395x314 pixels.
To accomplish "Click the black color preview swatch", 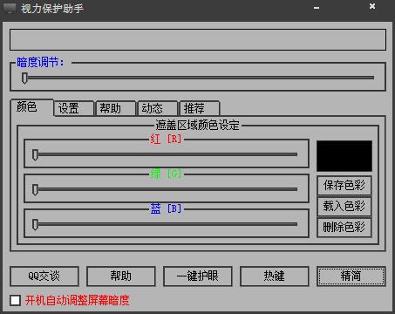I will (x=344, y=156).
